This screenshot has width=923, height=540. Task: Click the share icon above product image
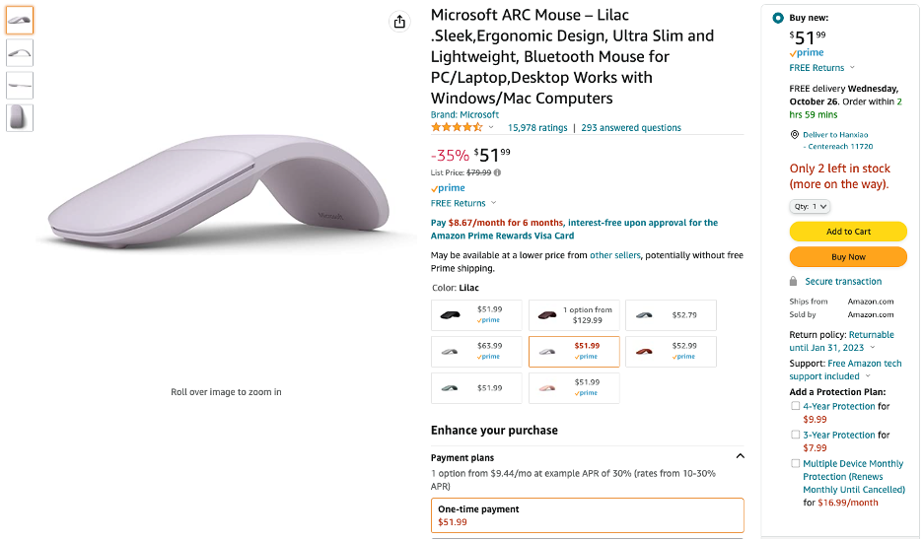[x=399, y=22]
